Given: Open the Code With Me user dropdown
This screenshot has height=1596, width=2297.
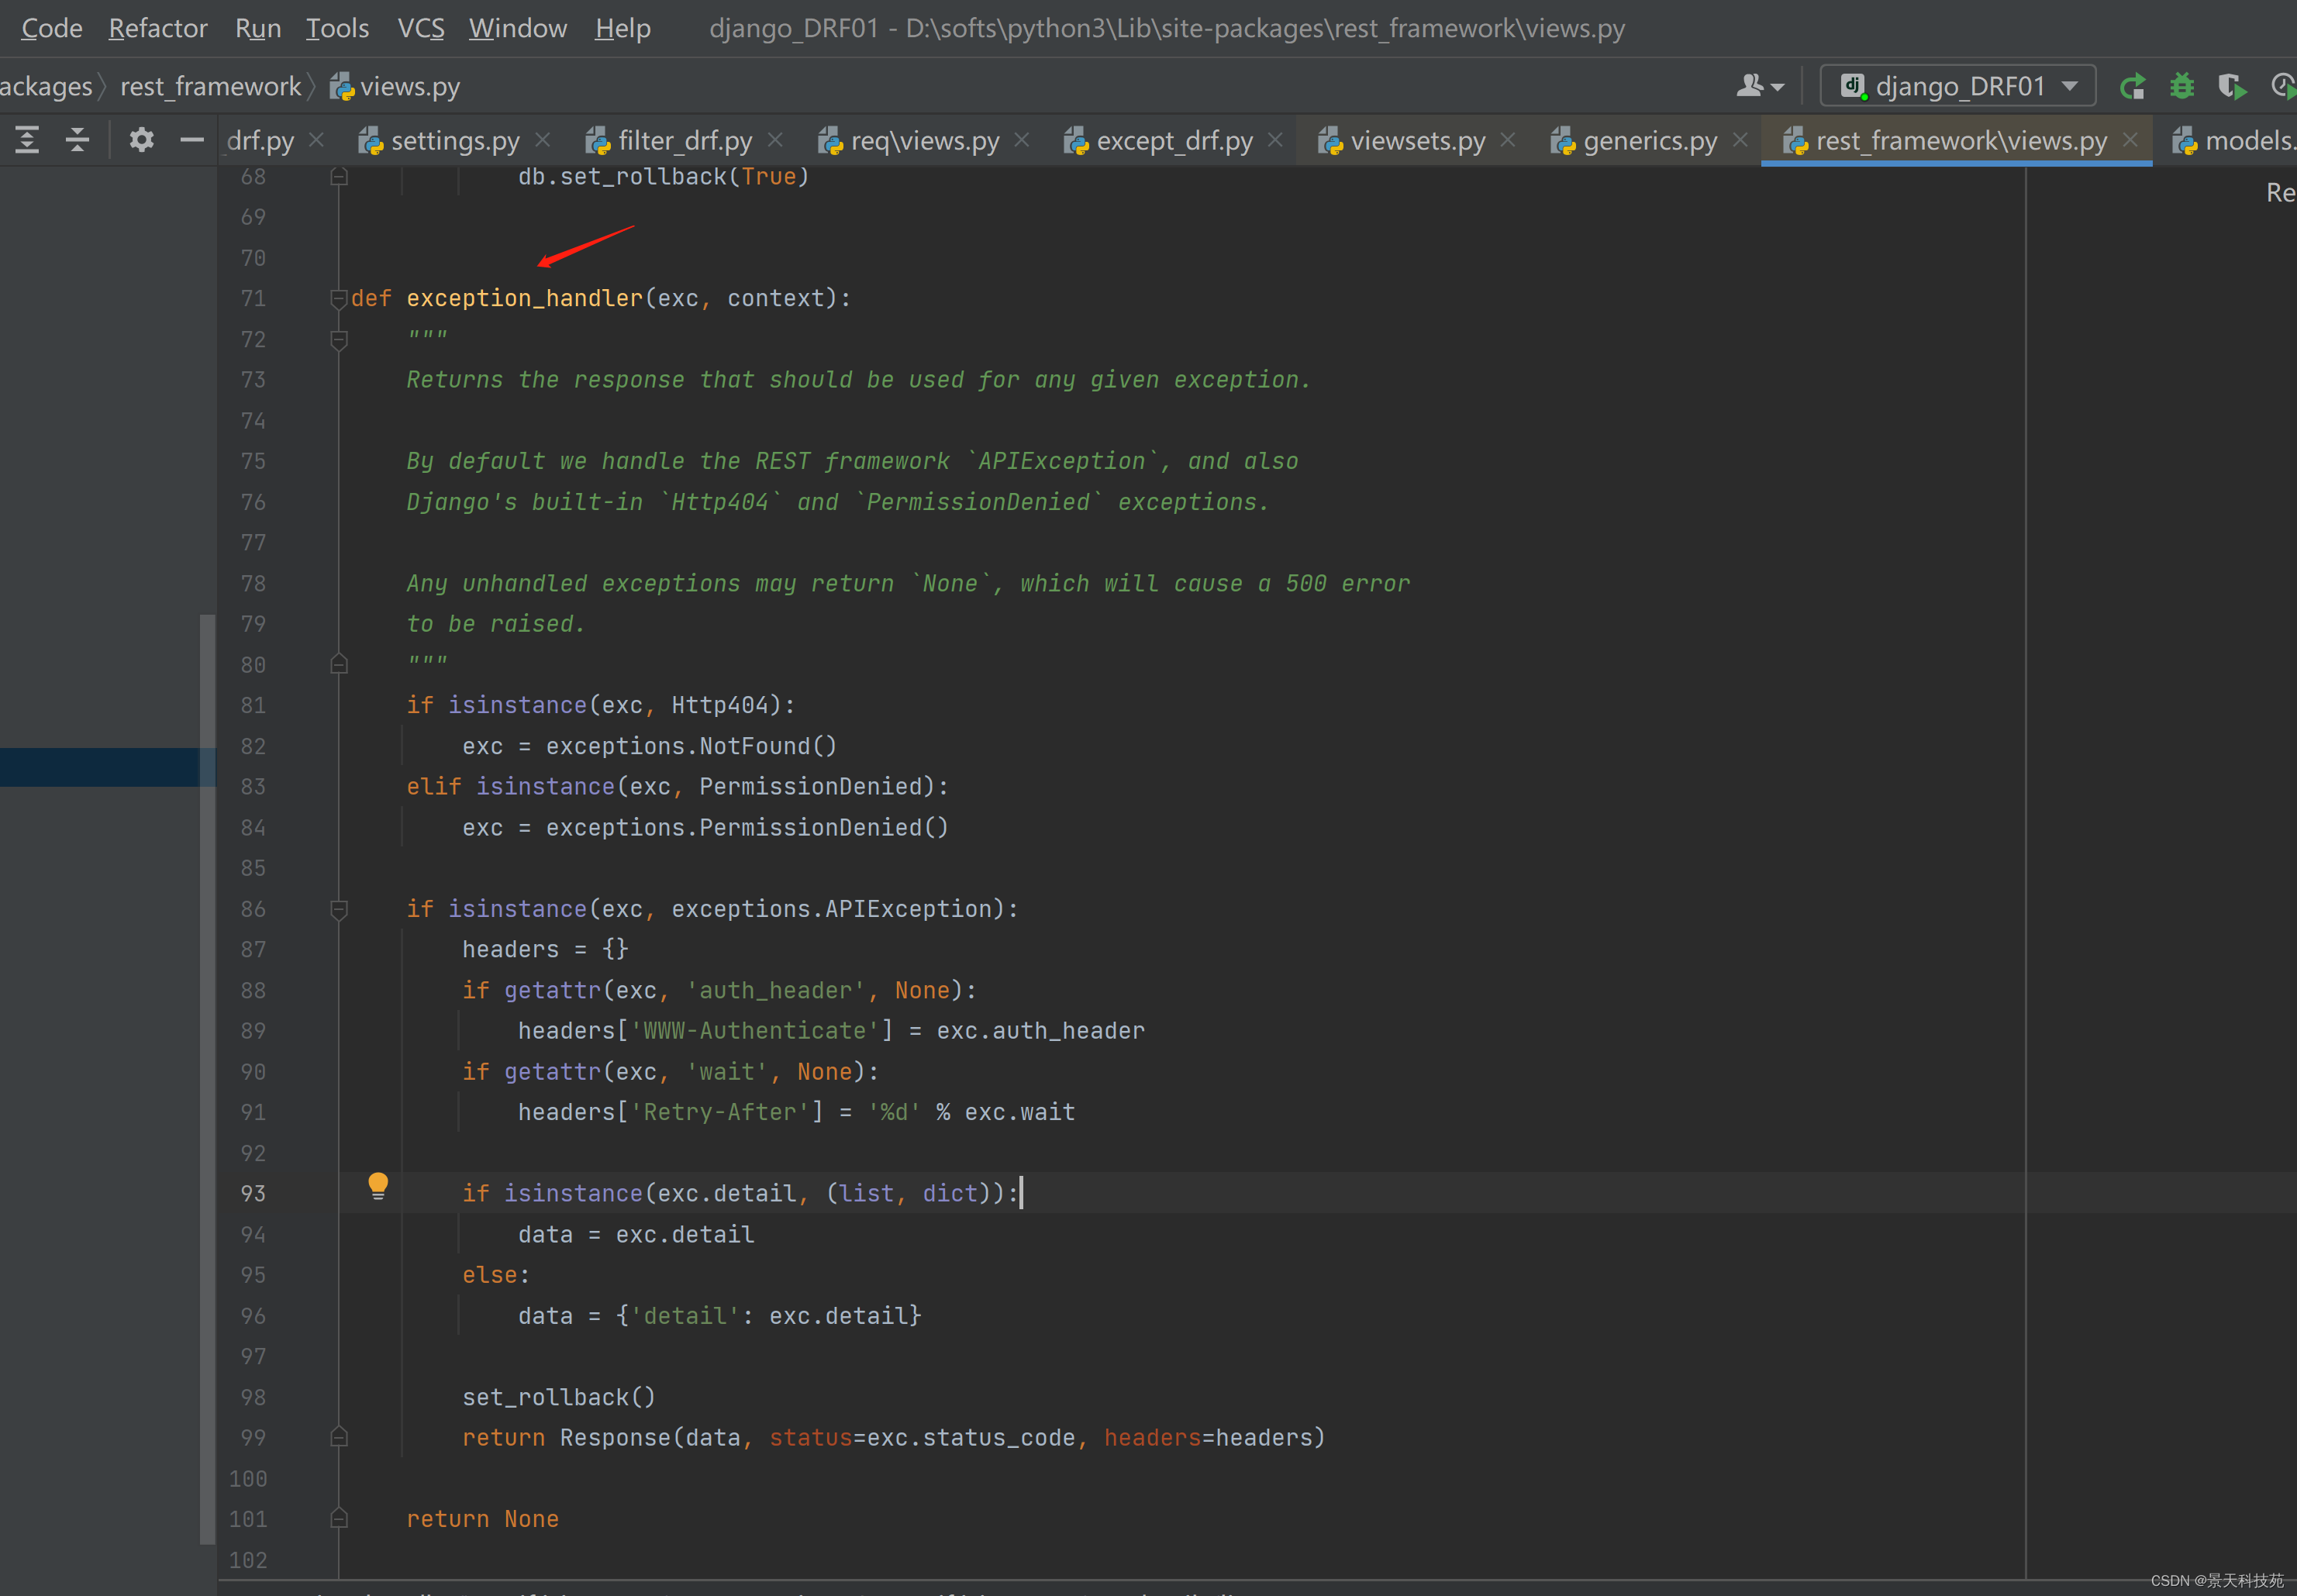Looking at the screenshot, I should 1760,87.
